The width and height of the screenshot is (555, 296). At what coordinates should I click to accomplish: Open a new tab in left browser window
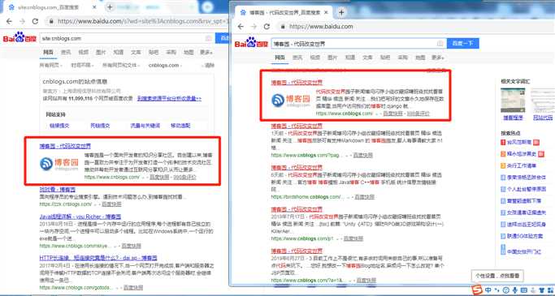point(110,7)
